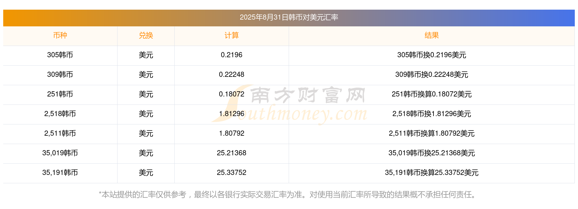Click result 2,518韩币换1.81296美元
The height and width of the screenshot is (209, 578).
[432, 114]
